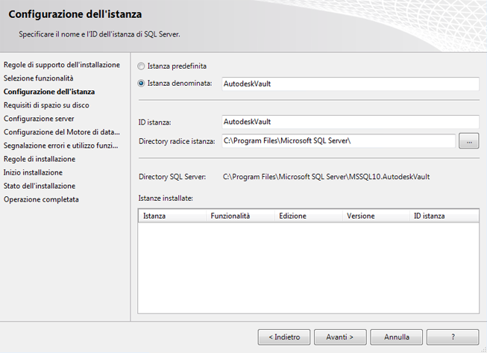Click the Directory radice istanza path field
The width and height of the screenshot is (487, 353).
pos(339,141)
